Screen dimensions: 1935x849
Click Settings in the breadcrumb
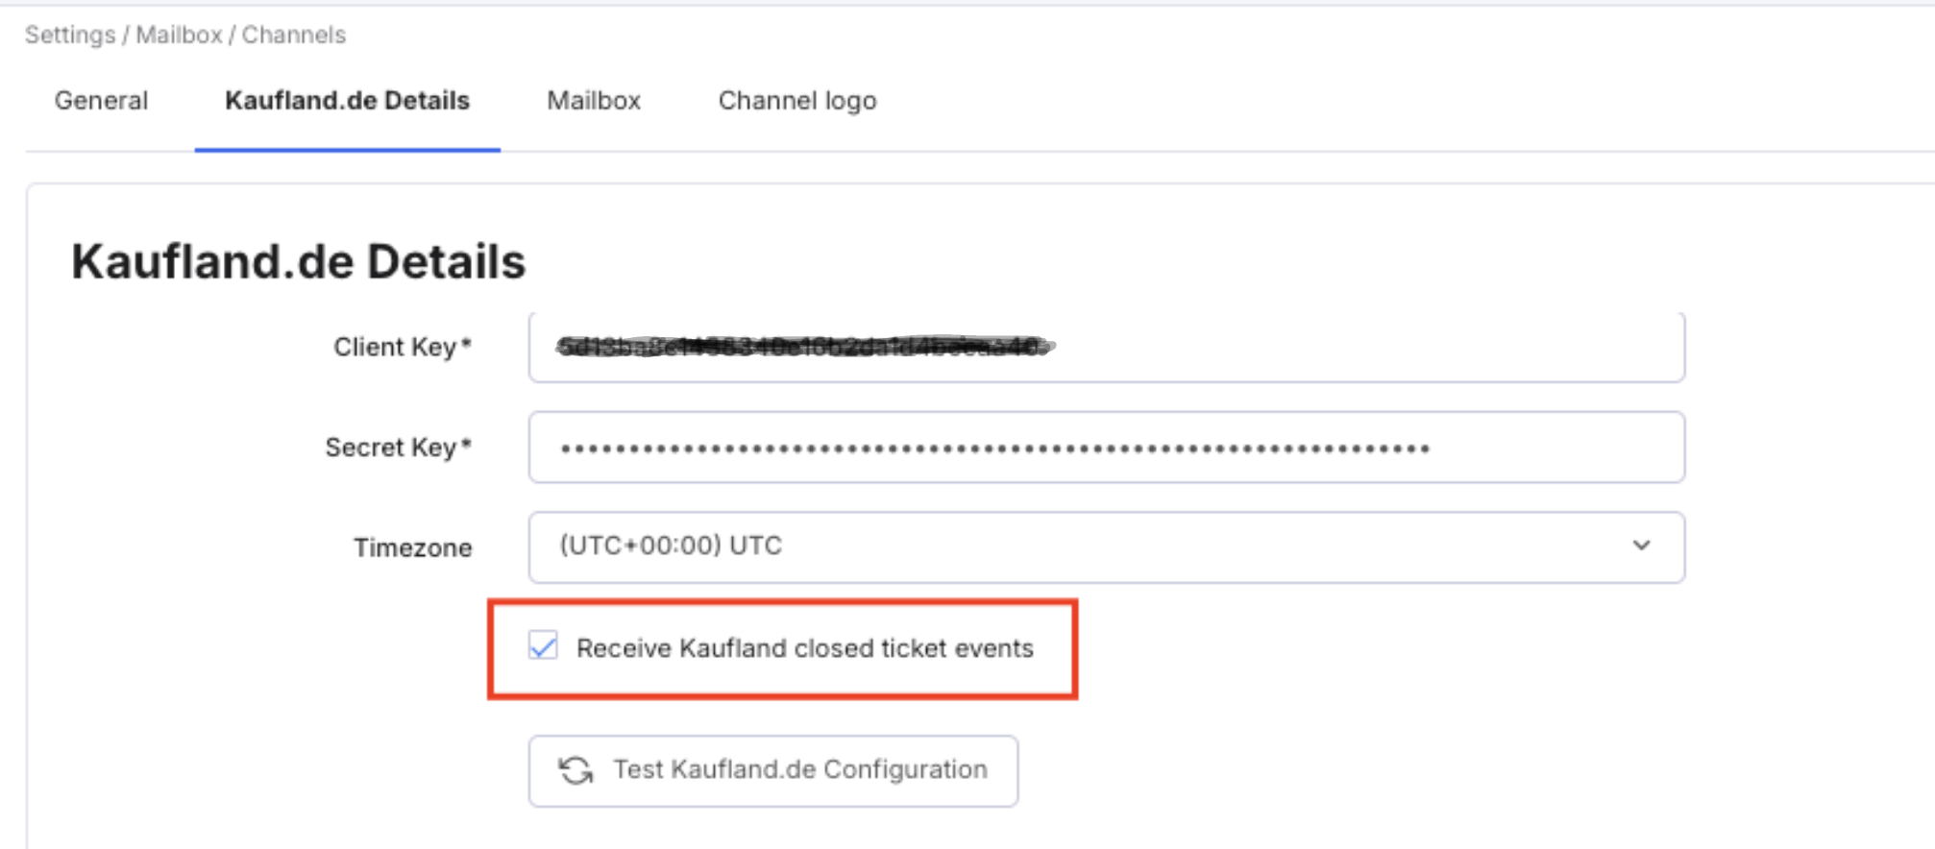[x=69, y=36]
